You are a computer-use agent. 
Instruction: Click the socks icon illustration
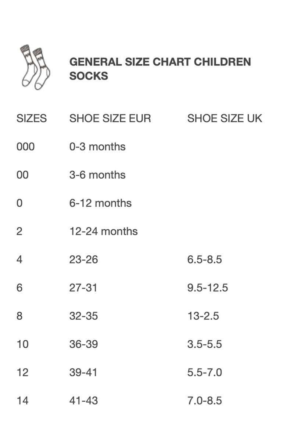point(35,67)
